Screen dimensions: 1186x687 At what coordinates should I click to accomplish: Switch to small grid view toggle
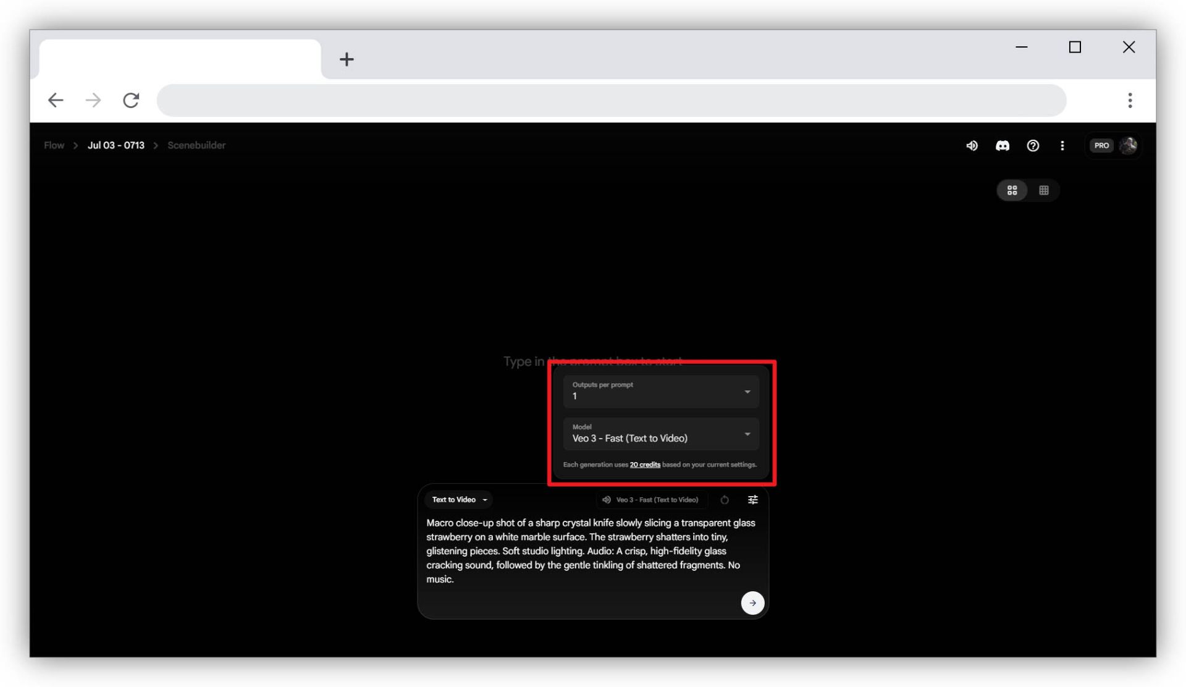[x=1044, y=190]
